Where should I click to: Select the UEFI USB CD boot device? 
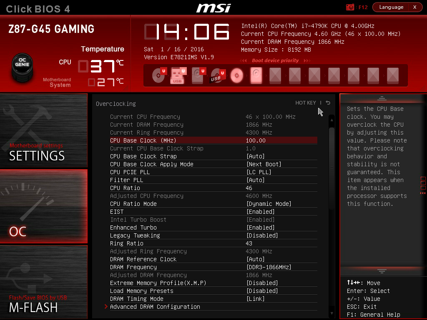[x=218, y=75]
